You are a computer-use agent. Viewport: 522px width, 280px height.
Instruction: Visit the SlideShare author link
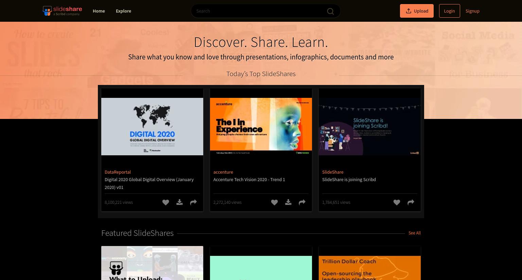coord(333,172)
